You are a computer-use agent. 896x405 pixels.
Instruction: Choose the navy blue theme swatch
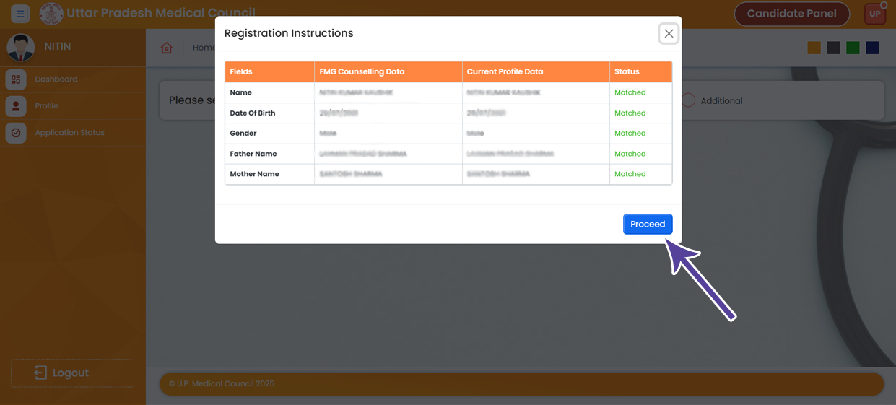coord(872,48)
